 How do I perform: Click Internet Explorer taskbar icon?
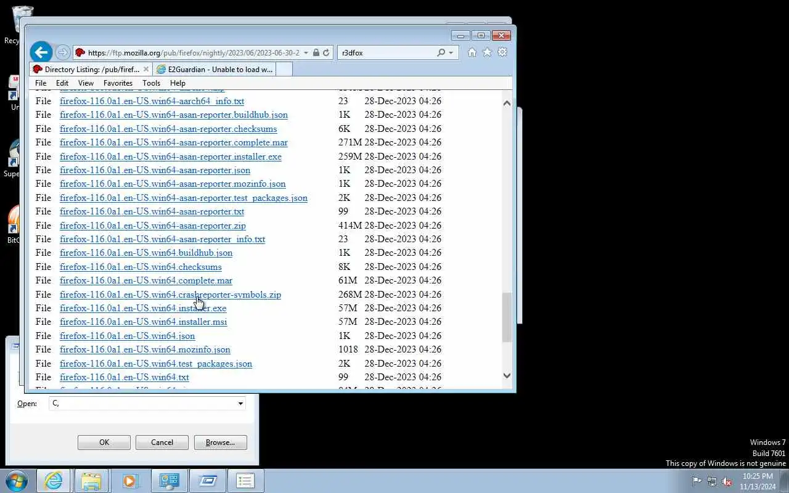pos(54,481)
